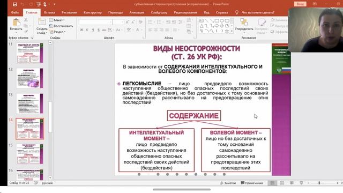This screenshot has height=193, width=343.
Task: Click the Tell me lightbulb icon
Action: click(x=237, y=12)
